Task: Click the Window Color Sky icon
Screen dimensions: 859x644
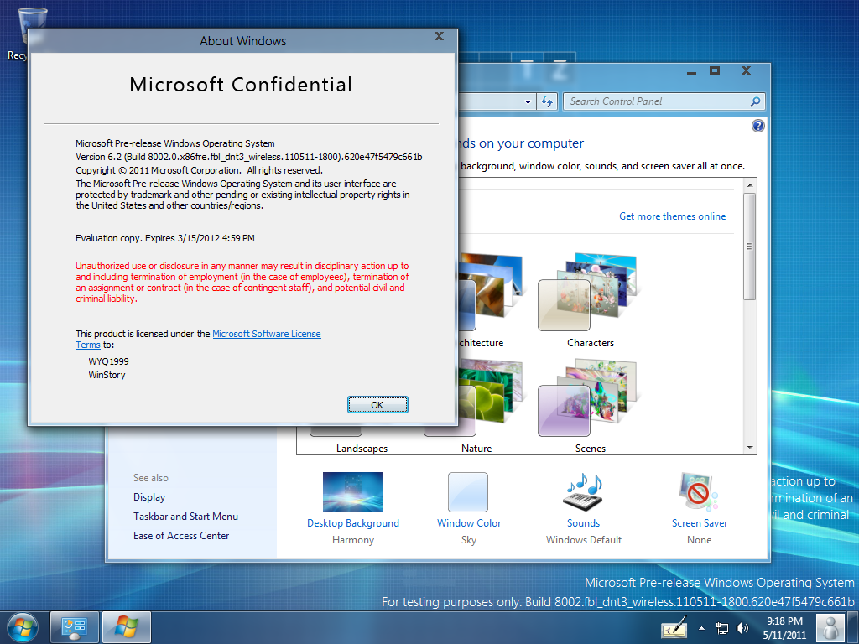Action: click(468, 492)
